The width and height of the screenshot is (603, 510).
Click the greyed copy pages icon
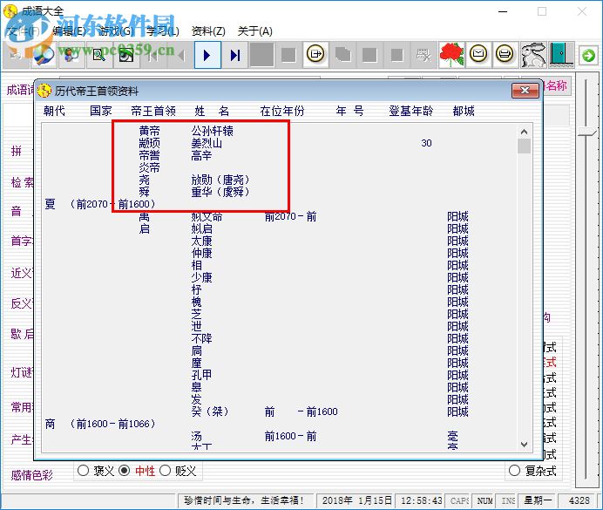coord(342,55)
